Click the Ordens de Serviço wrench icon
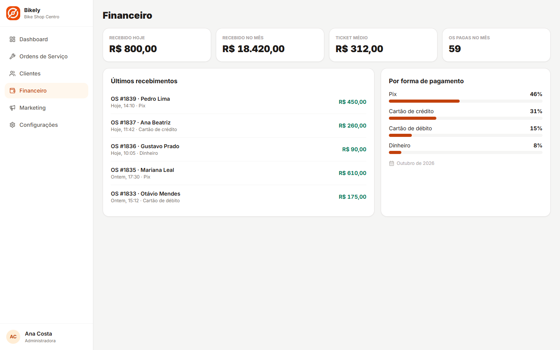Viewport: 560px width, 350px height. pos(12,56)
